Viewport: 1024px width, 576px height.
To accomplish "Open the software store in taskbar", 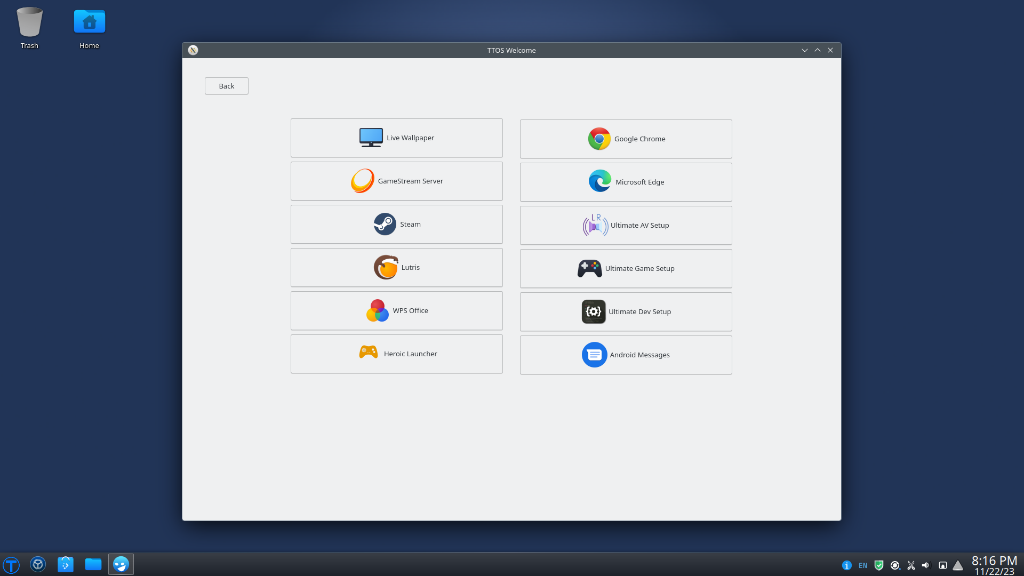I will (x=66, y=564).
